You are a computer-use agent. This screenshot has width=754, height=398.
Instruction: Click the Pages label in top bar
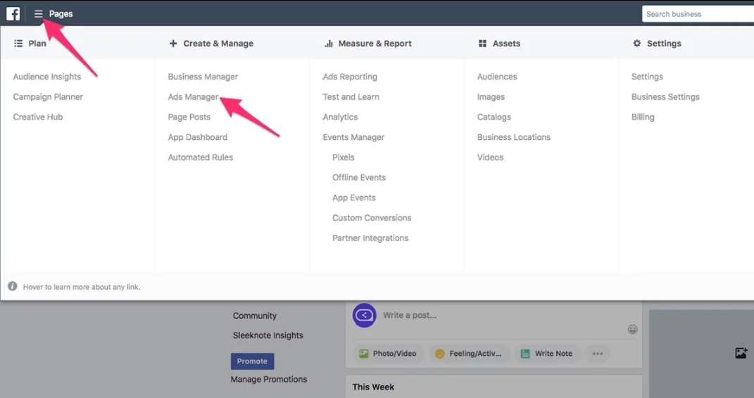pos(61,14)
